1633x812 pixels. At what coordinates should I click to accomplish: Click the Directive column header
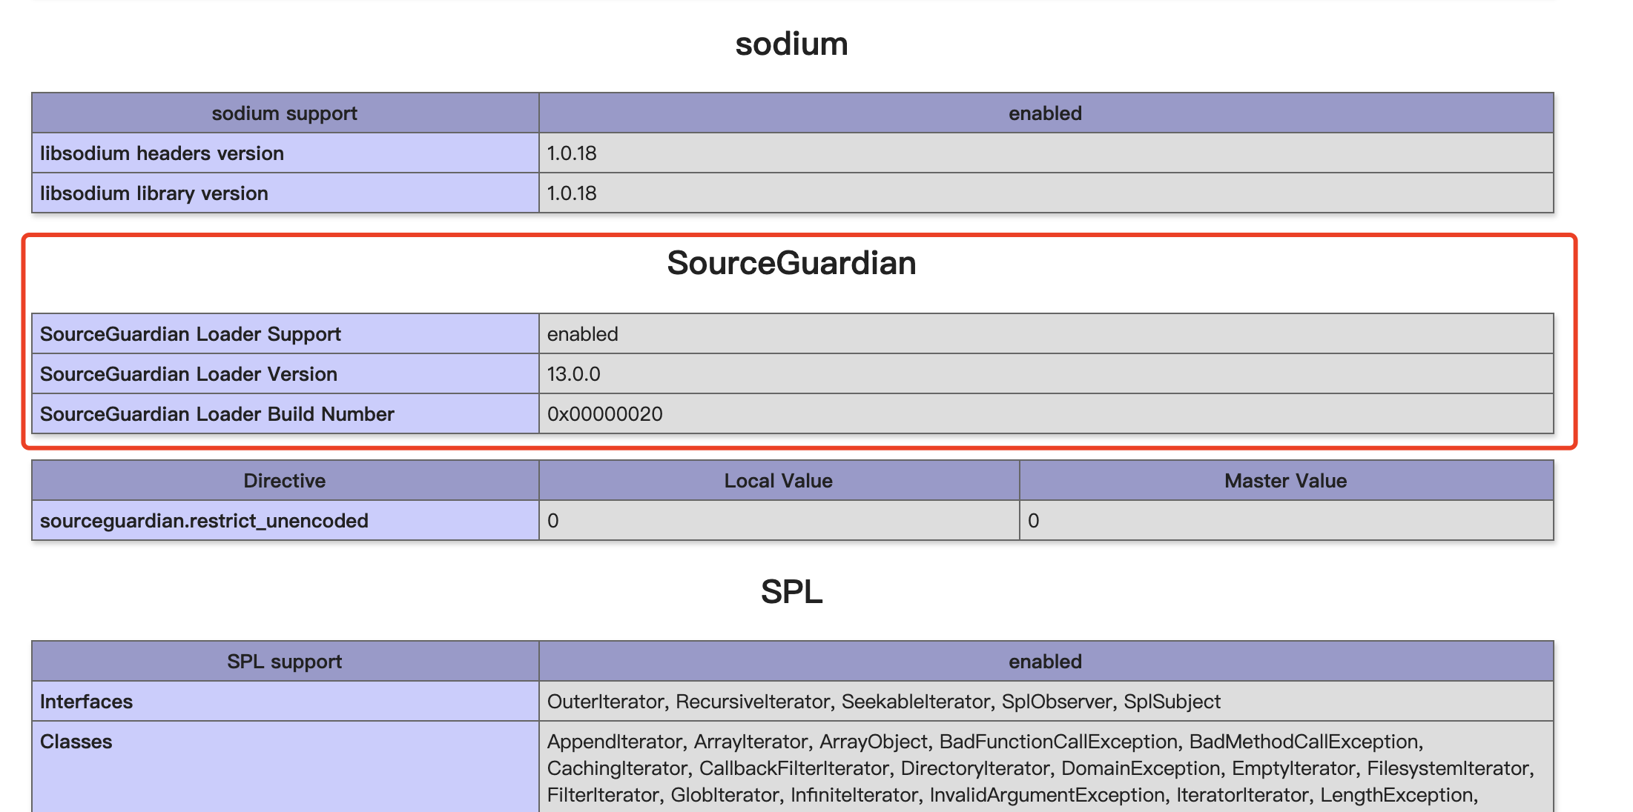tap(284, 481)
